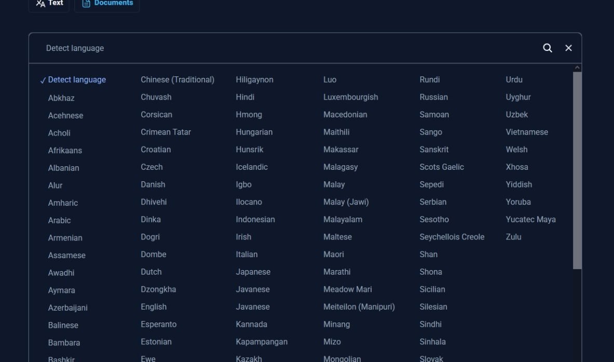Select Esperanto language
614x362 pixels.
[159, 325]
